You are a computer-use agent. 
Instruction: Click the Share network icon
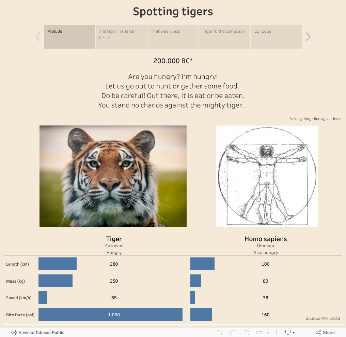tap(317, 332)
